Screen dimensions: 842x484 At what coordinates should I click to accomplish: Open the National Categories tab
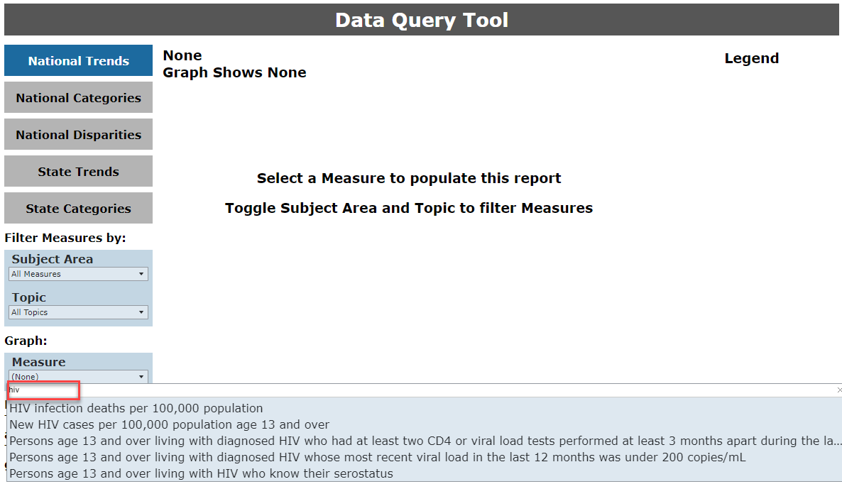(x=78, y=97)
